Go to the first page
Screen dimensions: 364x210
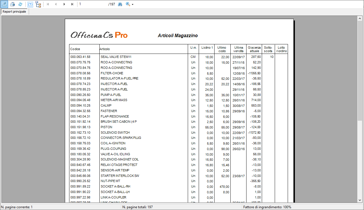pyautogui.click(x=48, y=4)
